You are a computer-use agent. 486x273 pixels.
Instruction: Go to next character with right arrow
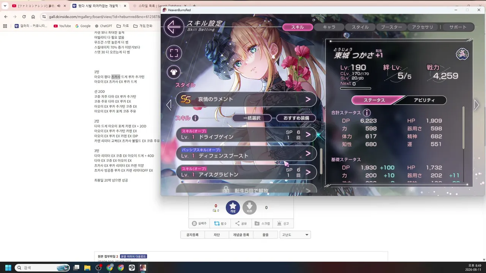click(x=477, y=105)
